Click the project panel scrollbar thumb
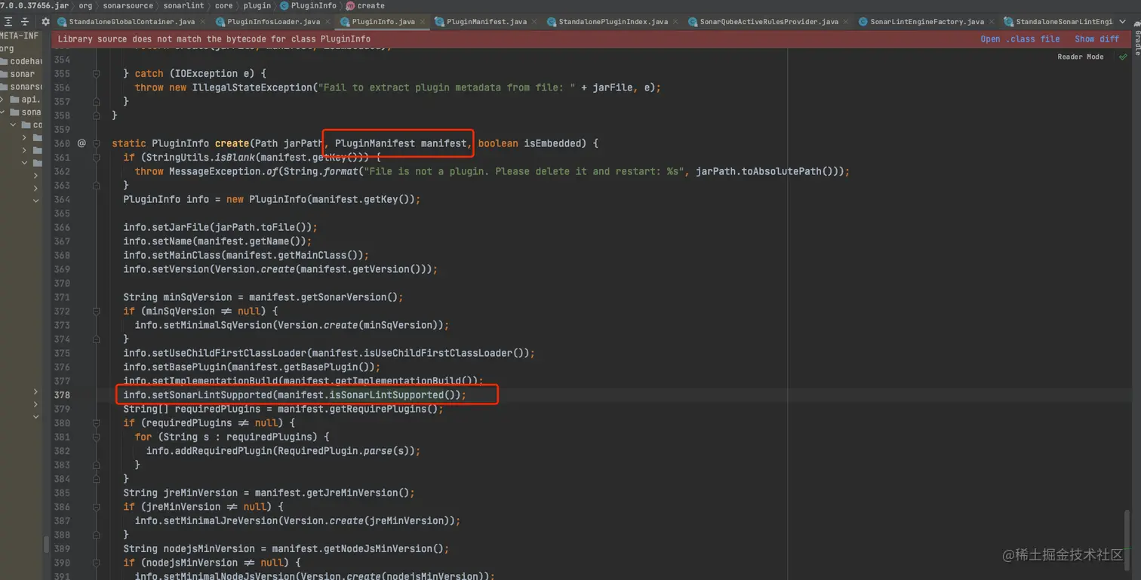1141x580 pixels. click(46, 545)
